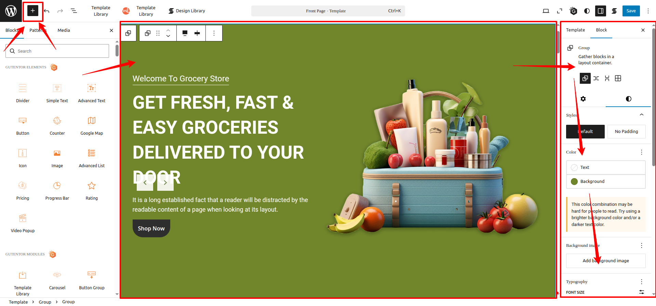Insert the Google Map block
This screenshot has width=656, height=306.
92,125
